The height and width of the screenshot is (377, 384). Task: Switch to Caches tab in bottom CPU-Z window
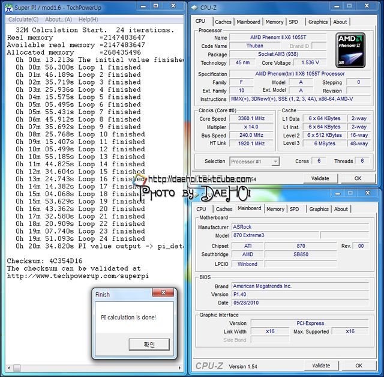click(224, 209)
